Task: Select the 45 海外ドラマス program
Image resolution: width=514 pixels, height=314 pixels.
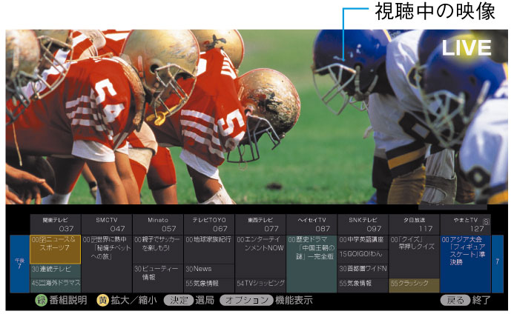Action: click(55, 283)
